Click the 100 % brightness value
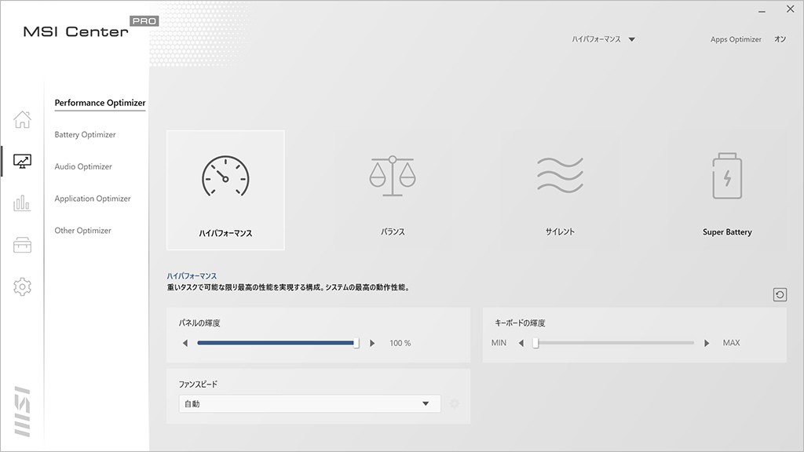 pos(400,343)
